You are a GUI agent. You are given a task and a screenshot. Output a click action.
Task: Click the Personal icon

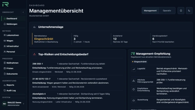pyautogui.click(x=5, y=52)
